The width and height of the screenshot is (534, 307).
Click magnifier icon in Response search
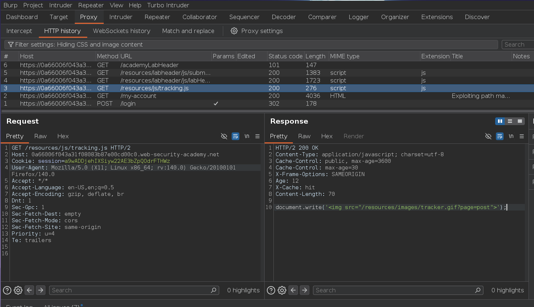click(x=478, y=290)
